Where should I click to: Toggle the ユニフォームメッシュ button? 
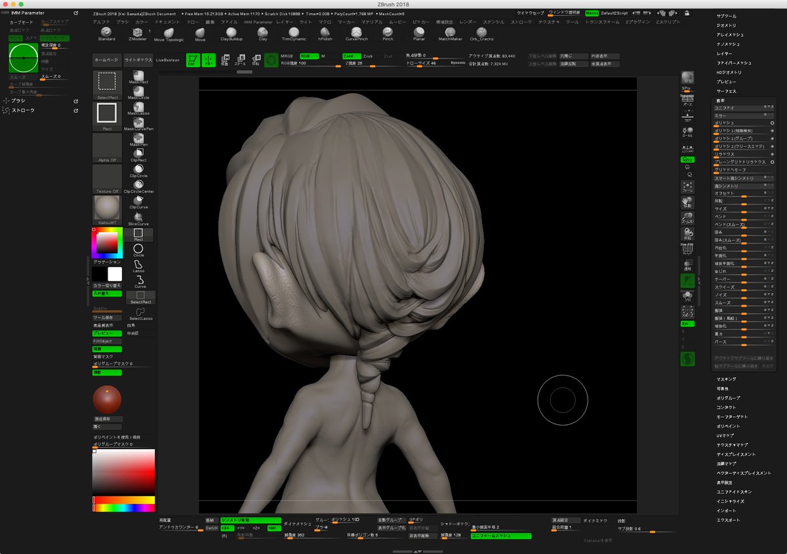501,536
